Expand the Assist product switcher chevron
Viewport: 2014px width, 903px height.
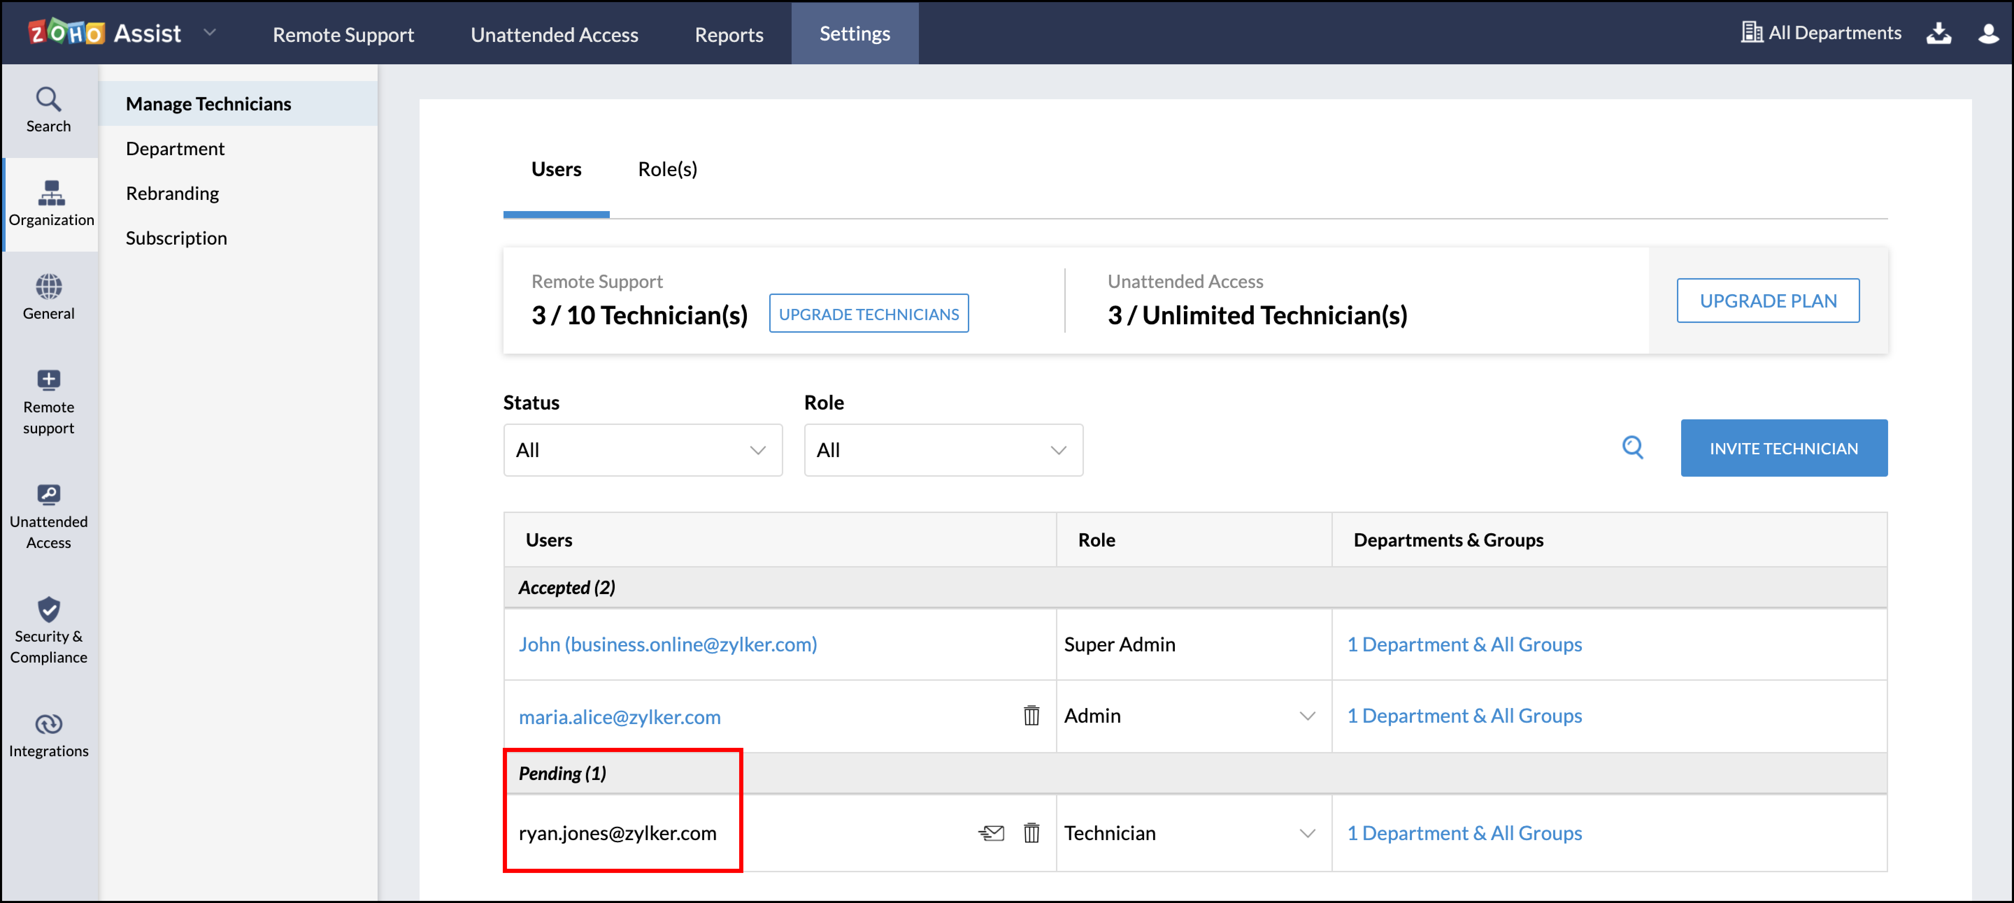[209, 33]
